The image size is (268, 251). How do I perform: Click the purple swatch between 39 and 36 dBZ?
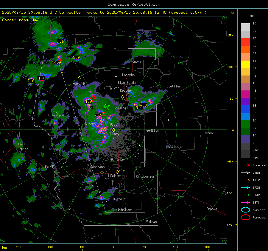pos(245,102)
